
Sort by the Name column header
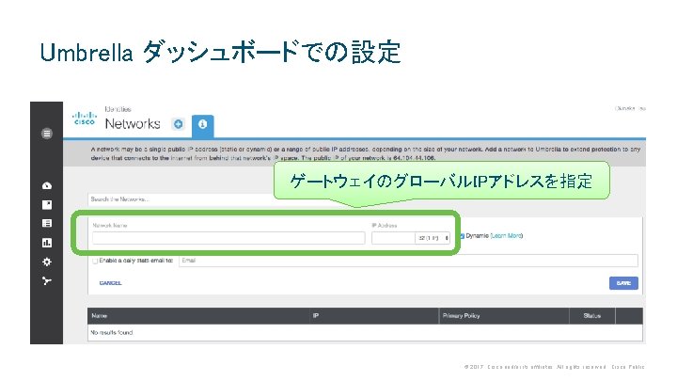click(x=100, y=316)
